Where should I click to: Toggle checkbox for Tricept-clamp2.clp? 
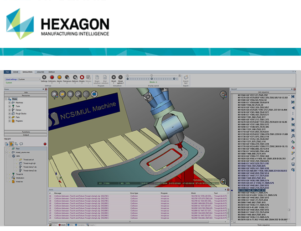tap(17, 170)
